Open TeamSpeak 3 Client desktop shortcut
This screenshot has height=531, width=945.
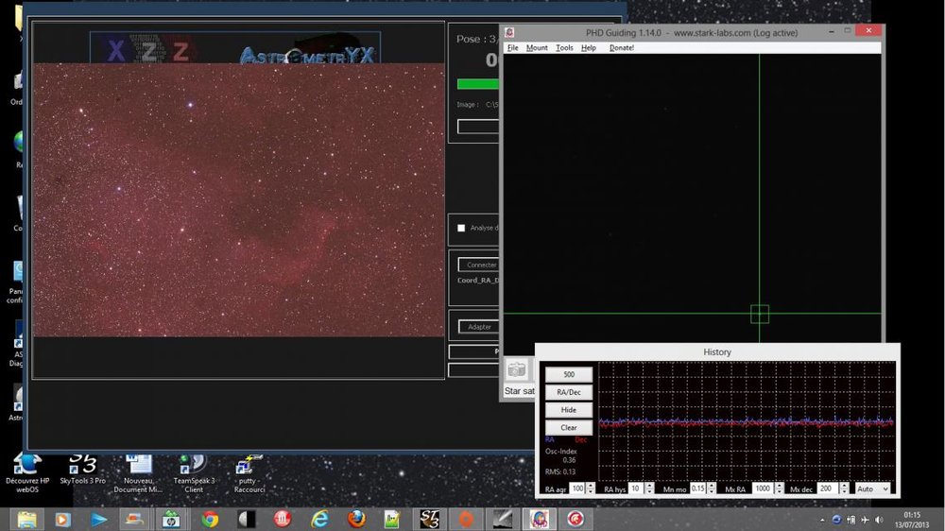coord(194,473)
